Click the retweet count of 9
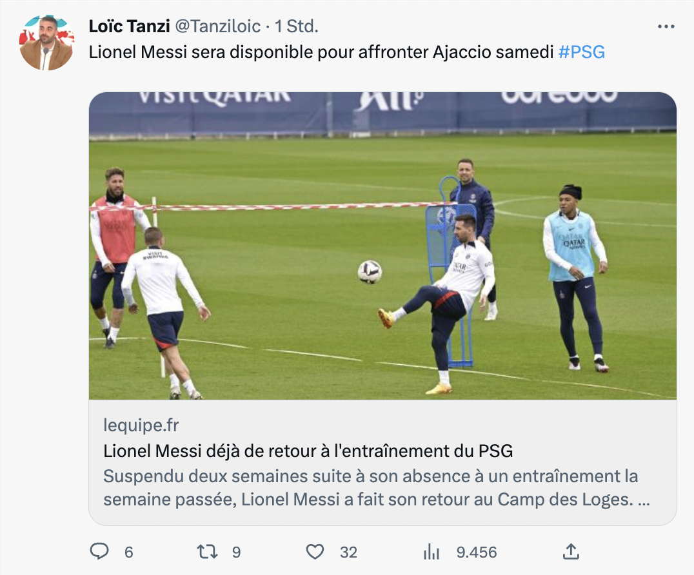Viewport: 694px width, 575px height. (236, 552)
